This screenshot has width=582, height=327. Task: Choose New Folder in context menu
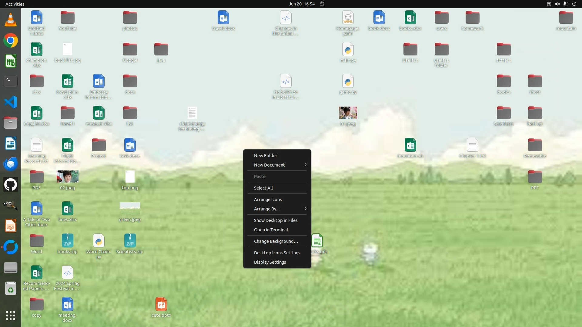(266, 156)
